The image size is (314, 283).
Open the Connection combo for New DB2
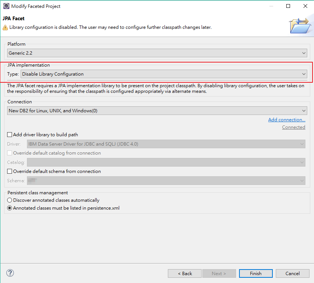pos(157,110)
